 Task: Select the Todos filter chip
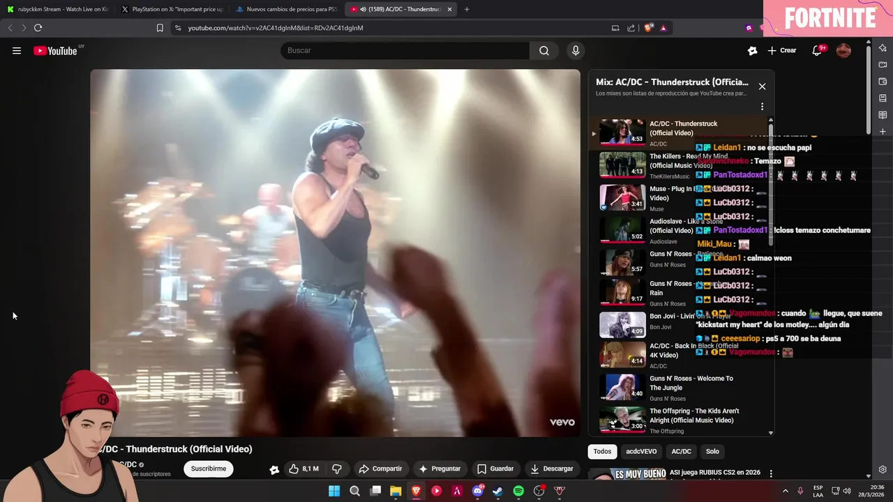(602, 451)
